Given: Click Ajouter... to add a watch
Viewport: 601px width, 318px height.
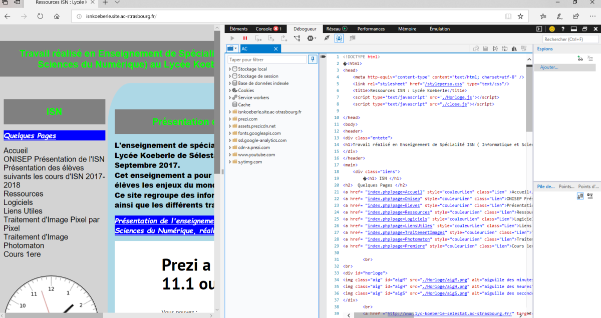Looking at the screenshot, I should 566,67.
